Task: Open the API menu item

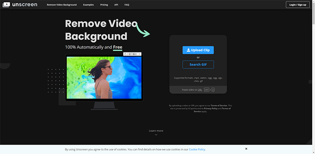Action: coord(116,5)
